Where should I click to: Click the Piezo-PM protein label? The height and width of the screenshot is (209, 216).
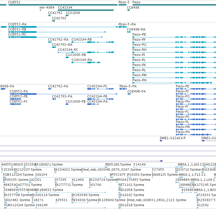coord(183,127)
